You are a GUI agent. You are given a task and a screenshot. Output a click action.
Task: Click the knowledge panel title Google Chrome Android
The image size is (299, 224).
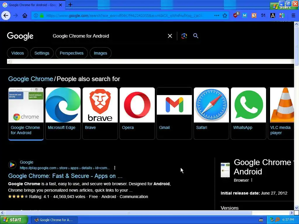pos(264,167)
